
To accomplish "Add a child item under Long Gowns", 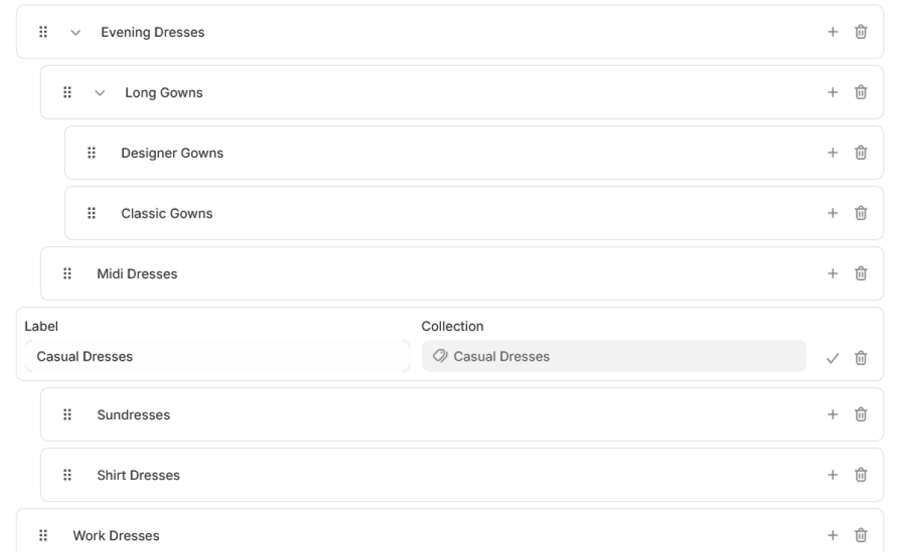I will pyautogui.click(x=832, y=92).
